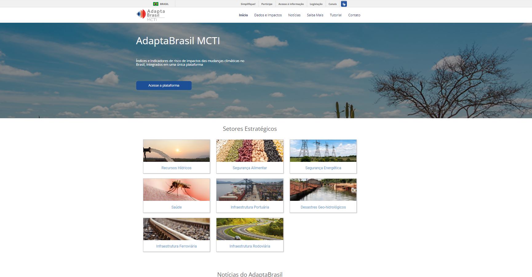Viewport: 532px width, 277px height.
Task: Click the Recursos Hídricos label link
Action: [177, 168]
